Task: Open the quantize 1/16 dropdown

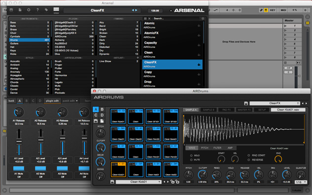Action: point(301,182)
